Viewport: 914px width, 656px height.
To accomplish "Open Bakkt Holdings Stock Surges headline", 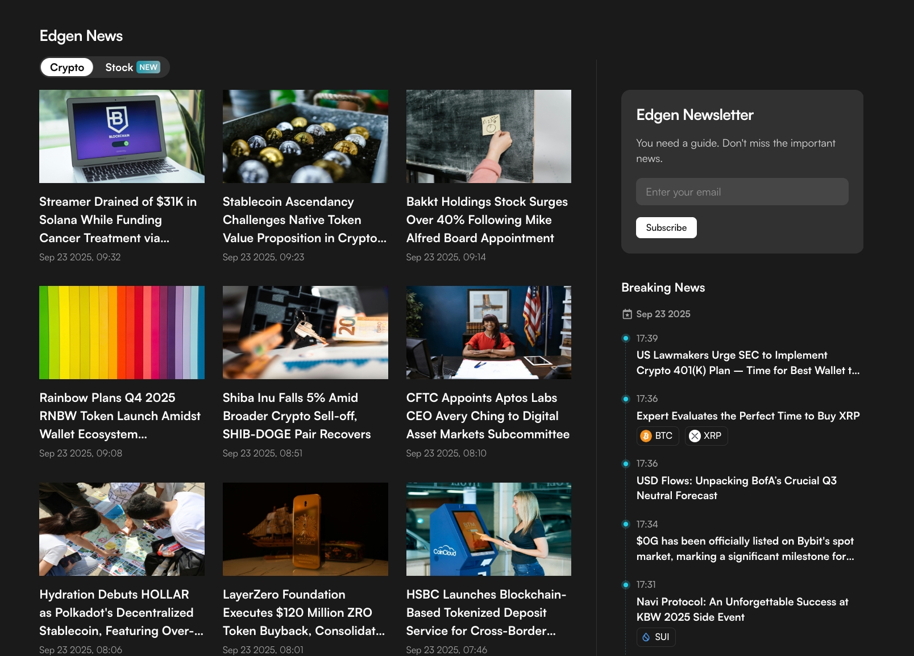I will click(x=487, y=220).
